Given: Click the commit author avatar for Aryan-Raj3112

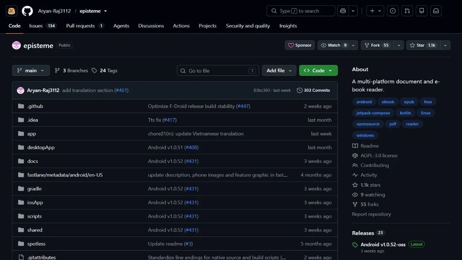Looking at the screenshot, I should 21,90.
